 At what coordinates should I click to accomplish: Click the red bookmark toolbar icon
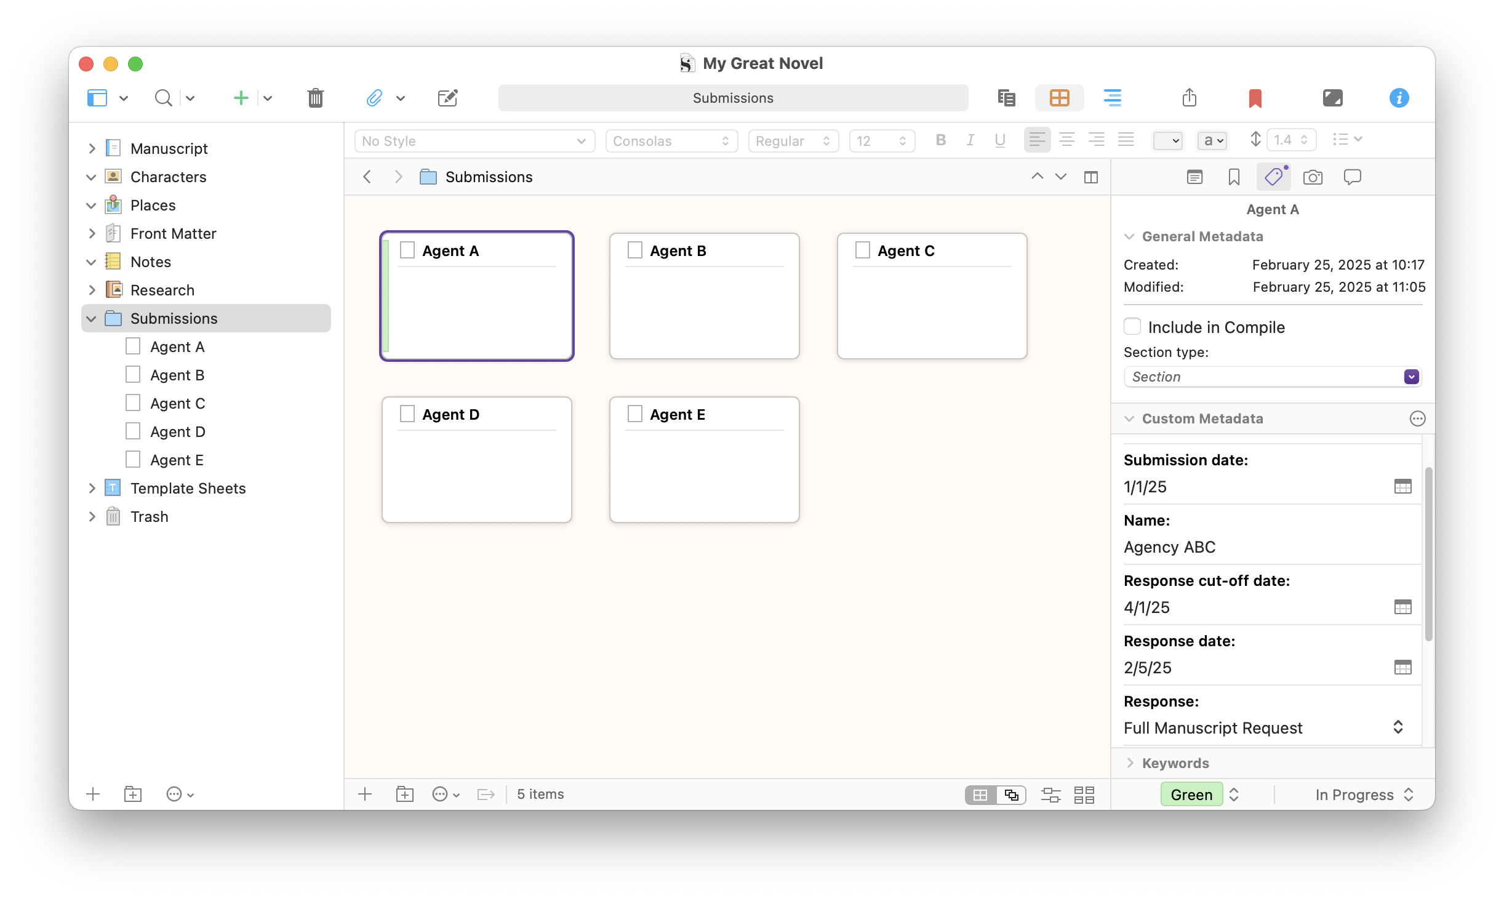1255,98
